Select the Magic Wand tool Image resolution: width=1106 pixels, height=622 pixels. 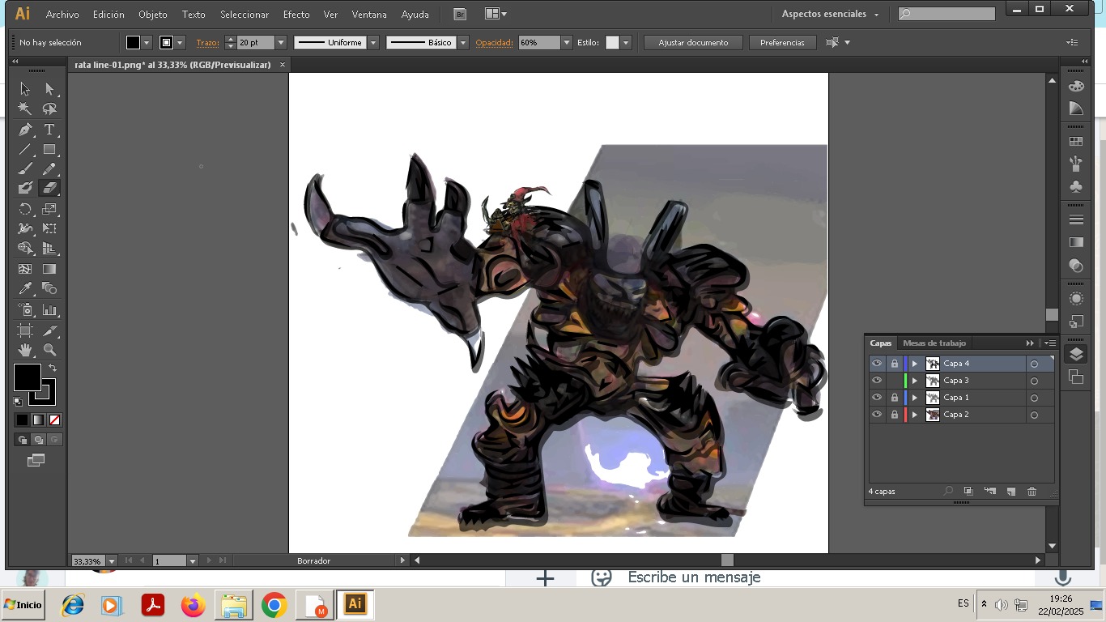tap(25, 109)
